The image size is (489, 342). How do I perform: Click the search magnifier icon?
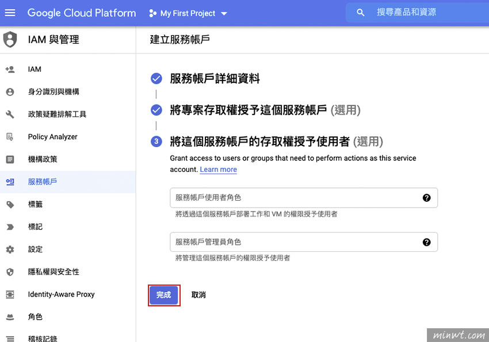[361, 13]
